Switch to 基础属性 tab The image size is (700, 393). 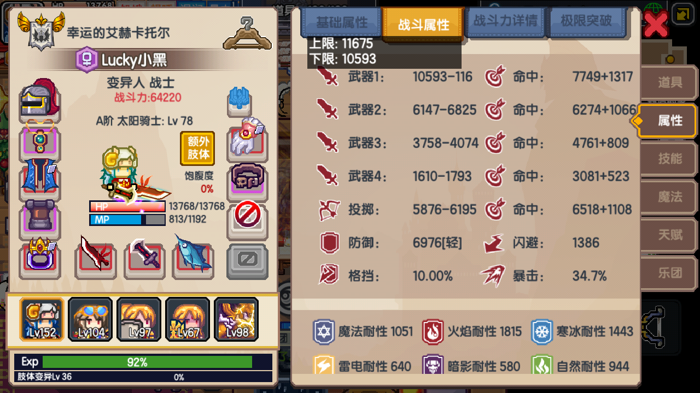click(341, 23)
